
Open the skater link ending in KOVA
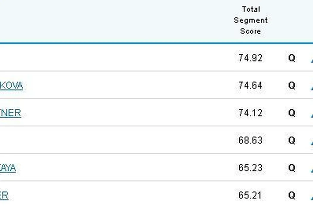11,86
